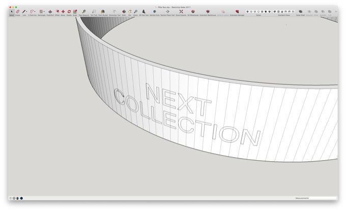Open the Extension Manager

pyautogui.click(x=237, y=12)
